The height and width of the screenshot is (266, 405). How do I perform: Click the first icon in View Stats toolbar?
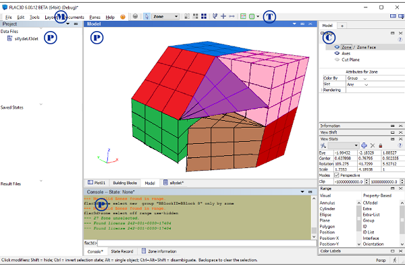pos(323,146)
